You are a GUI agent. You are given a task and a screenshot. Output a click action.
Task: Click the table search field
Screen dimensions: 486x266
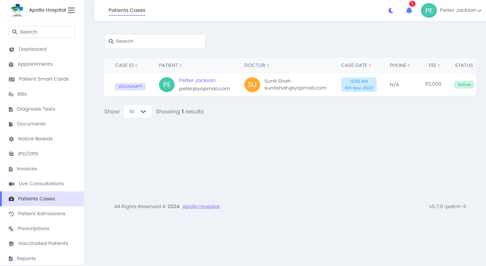[155, 41]
